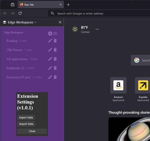The image size is (150, 141).
Task: Close the Extension Settings dialog
Action: [x=32, y=131]
